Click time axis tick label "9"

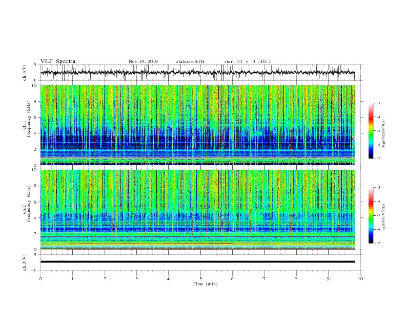click(x=328, y=279)
